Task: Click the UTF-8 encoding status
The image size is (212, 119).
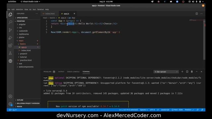Action: (152, 110)
